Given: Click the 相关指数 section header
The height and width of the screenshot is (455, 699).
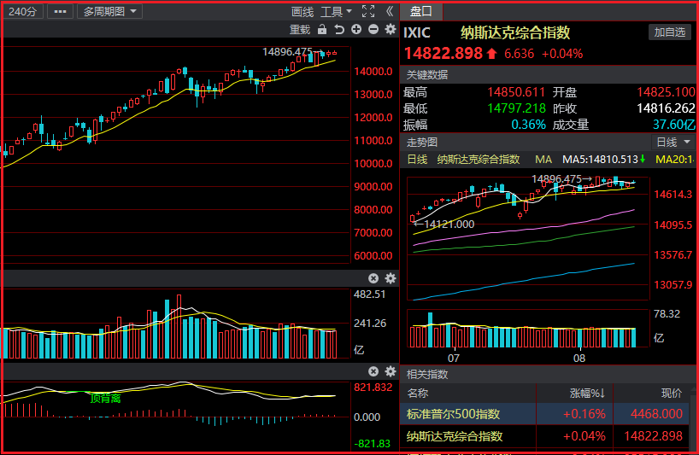Looking at the screenshot, I should (427, 375).
